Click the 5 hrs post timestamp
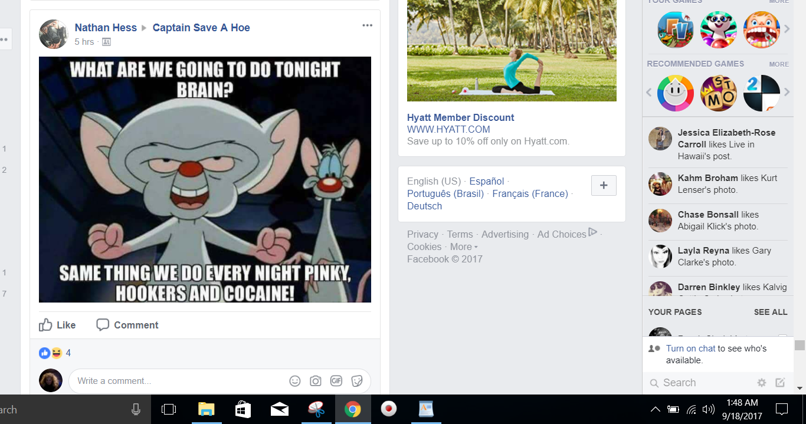This screenshot has width=806, height=424. tap(84, 42)
